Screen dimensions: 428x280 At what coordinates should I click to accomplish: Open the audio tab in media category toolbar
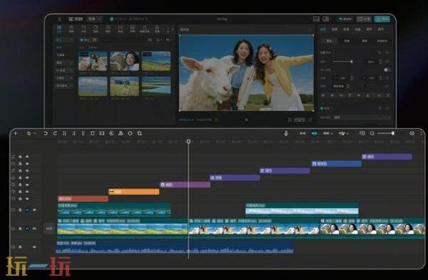71,29
